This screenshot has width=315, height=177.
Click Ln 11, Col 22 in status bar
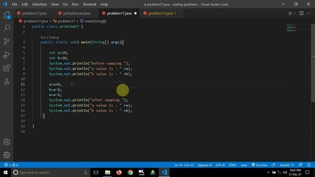pyautogui.click(x=184, y=165)
